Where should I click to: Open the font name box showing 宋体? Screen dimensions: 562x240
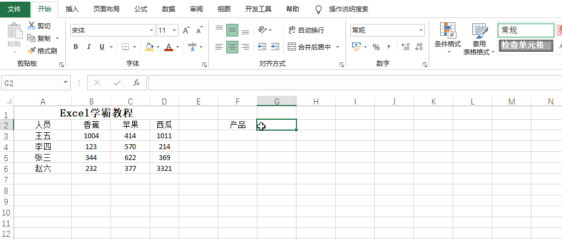(x=113, y=30)
